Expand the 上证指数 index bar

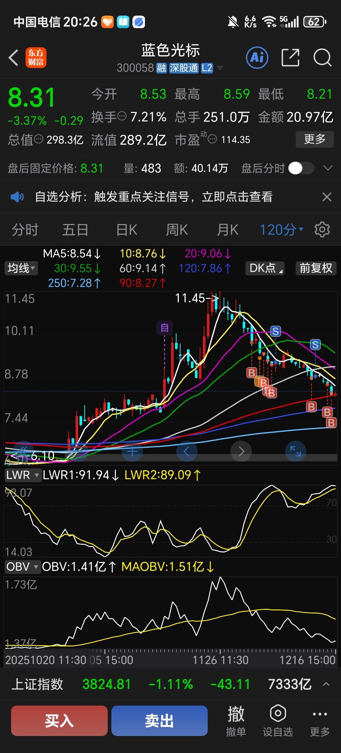coord(327,684)
